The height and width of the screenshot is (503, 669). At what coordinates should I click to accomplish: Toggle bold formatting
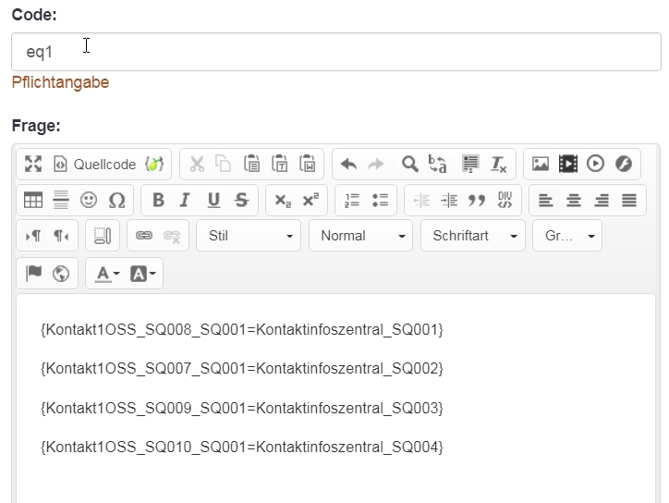click(x=158, y=200)
